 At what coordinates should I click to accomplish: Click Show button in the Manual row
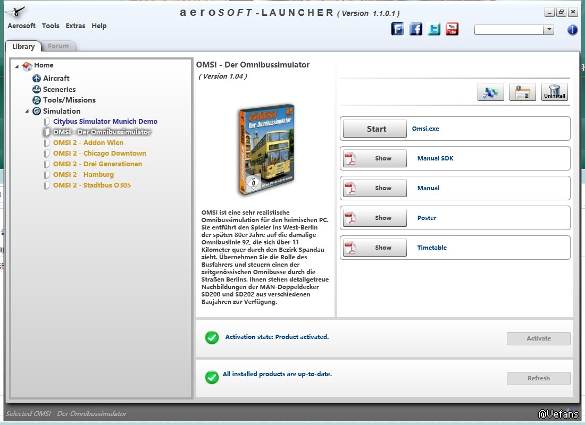(x=374, y=188)
